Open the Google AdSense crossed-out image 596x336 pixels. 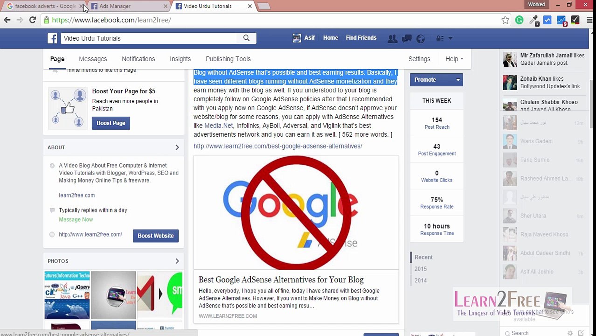[x=296, y=212]
